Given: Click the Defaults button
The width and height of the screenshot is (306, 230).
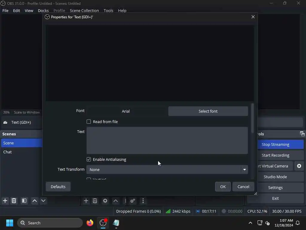Looking at the screenshot, I should pos(58,187).
